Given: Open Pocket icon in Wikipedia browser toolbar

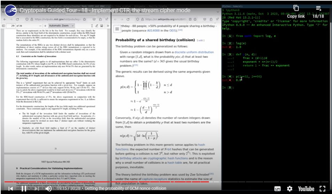Looking at the screenshot, I should tap(205, 19).
